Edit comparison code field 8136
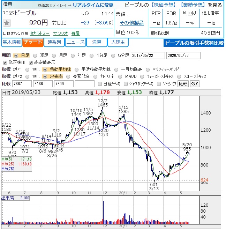The height and width of the screenshot is (229, 226). tap(43, 84)
